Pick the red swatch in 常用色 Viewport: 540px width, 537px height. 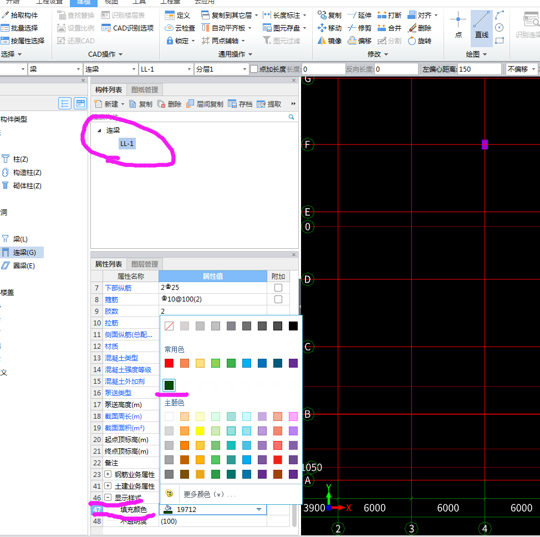(169, 363)
